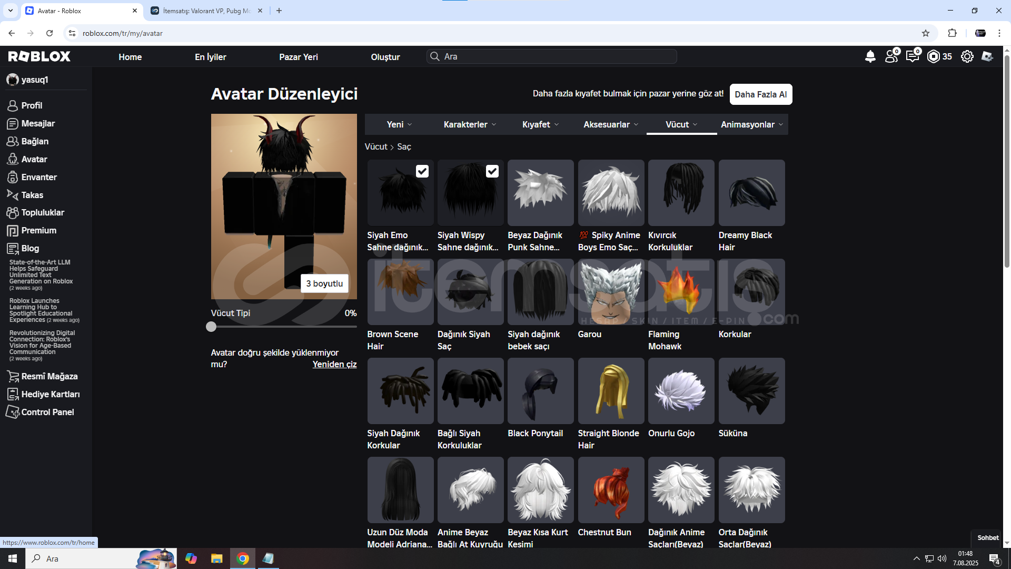
Task: Reload the page in Chrome
Action: pyautogui.click(x=49, y=33)
